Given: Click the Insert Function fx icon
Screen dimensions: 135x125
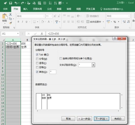Looking at the screenshot, I should [42, 34].
